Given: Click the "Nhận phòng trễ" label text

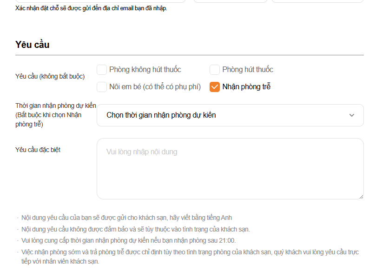Looking at the screenshot, I should 246,87.
